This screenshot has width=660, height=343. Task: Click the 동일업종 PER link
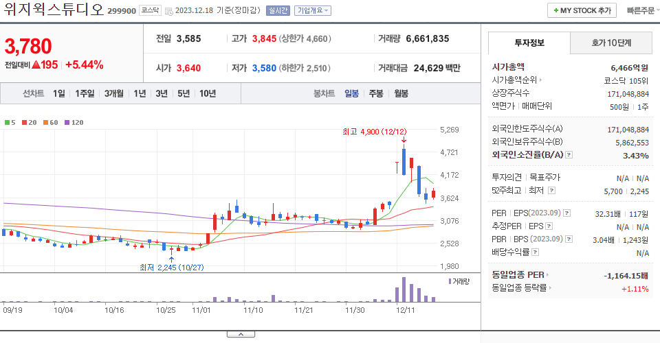(x=518, y=275)
